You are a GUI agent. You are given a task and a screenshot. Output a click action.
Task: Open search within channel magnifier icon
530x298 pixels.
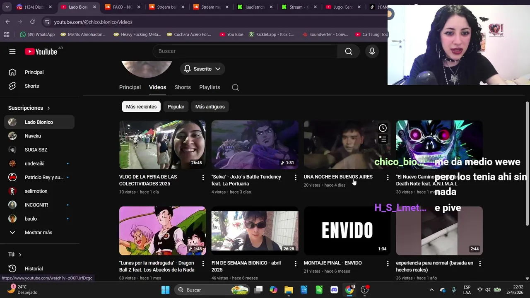tap(235, 87)
